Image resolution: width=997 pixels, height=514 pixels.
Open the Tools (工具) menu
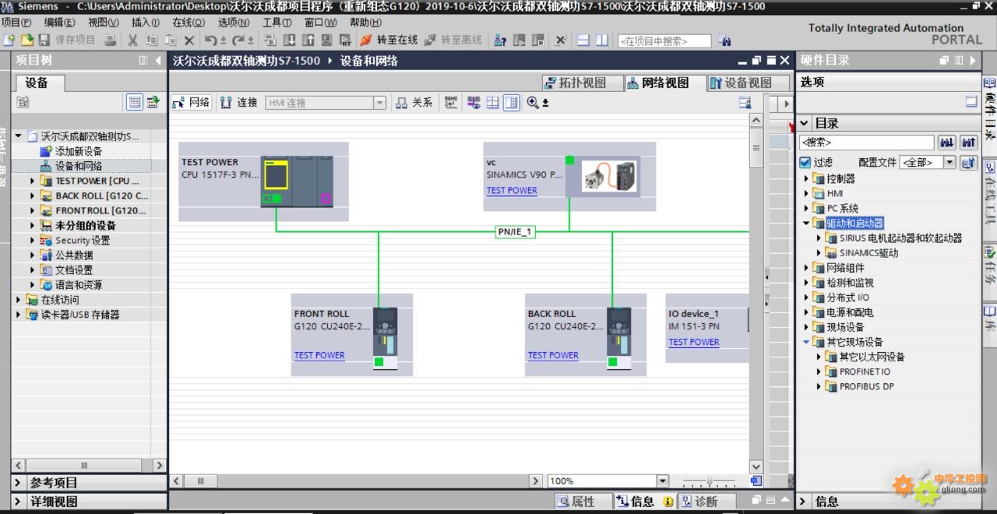[277, 23]
